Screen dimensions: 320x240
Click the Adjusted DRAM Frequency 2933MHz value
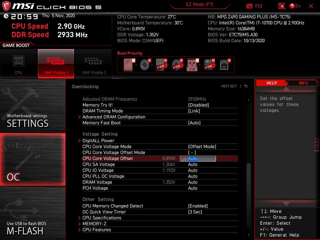click(x=197, y=99)
